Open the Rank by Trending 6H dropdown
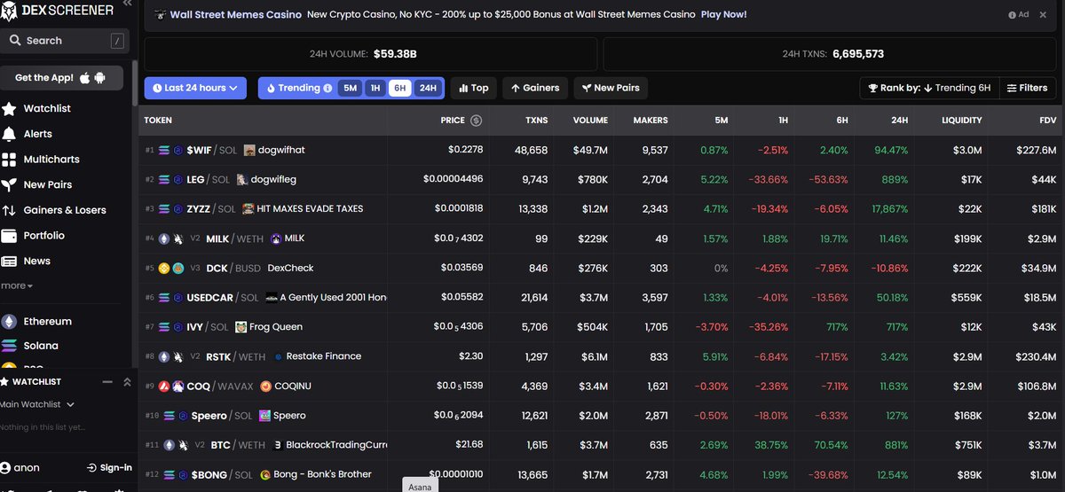 tap(927, 88)
